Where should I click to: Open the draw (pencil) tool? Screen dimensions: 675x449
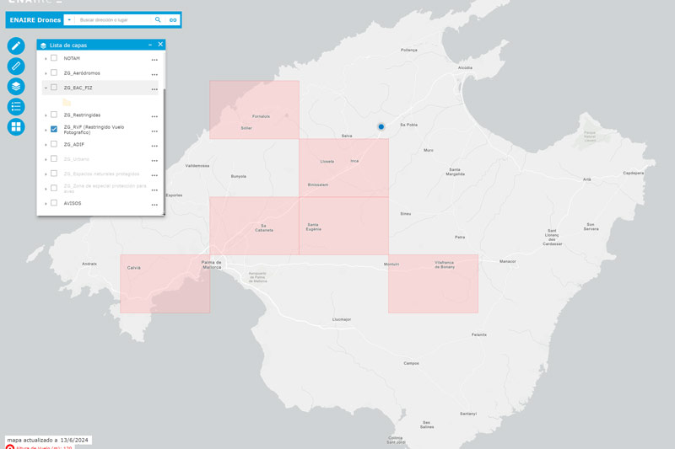coord(16,46)
